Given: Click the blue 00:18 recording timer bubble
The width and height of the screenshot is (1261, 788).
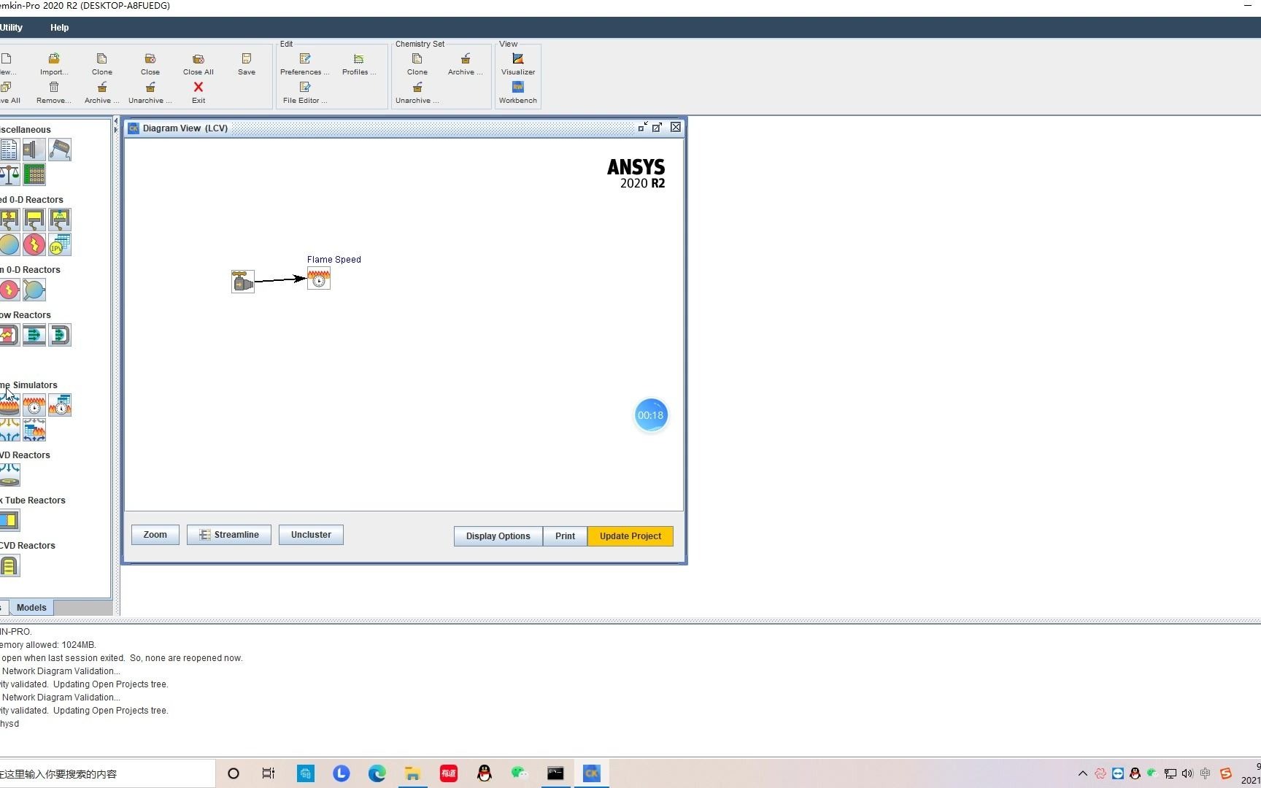Looking at the screenshot, I should [651, 416].
